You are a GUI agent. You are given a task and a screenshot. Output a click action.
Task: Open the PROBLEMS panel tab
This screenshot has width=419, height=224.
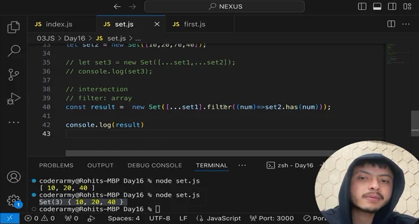tap(56, 166)
